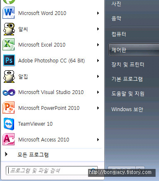Expand Adobe Photoshop CC jump list arrow
This screenshot has width=159, height=181.
click(x=98, y=61)
